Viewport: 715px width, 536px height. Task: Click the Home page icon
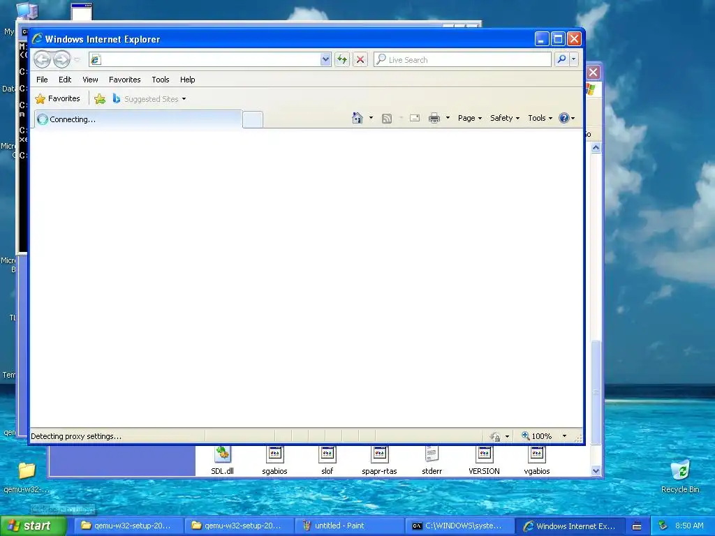pyautogui.click(x=357, y=118)
